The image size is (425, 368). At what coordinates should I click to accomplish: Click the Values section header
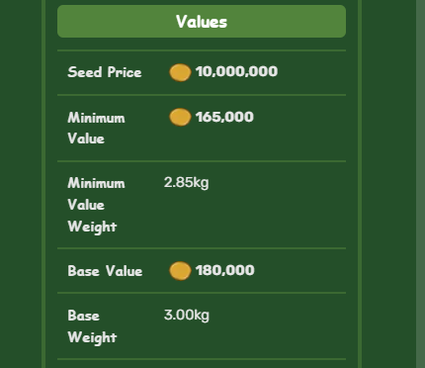tap(202, 21)
